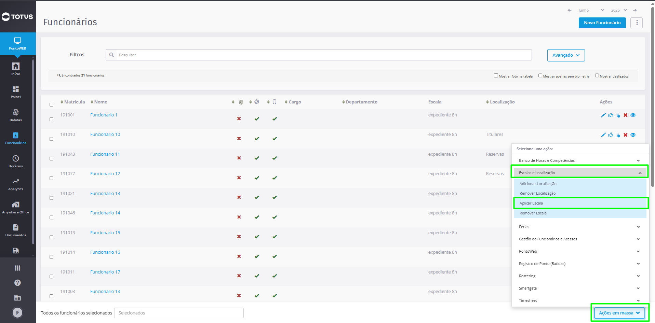Viewport: 655px width, 323px height.
Task: Open Horários clock section
Action: point(16,161)
